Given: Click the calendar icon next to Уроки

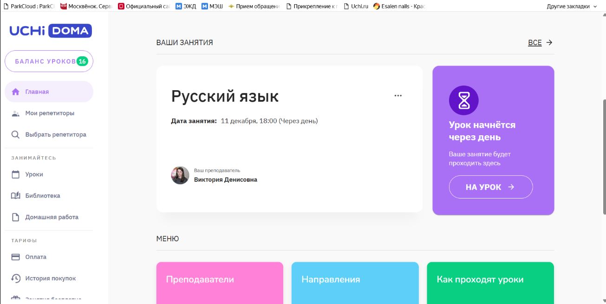Looking at the screenshot, I should 16,174.
